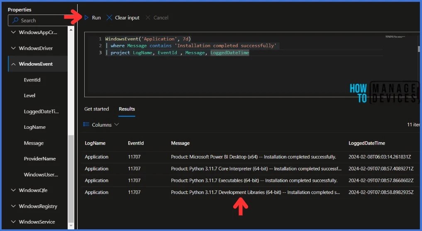Open the Columns dropdown chevron

point(117,125)
